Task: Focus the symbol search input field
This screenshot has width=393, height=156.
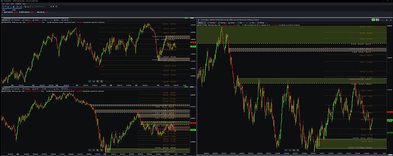Action: (x=41, y=6)
